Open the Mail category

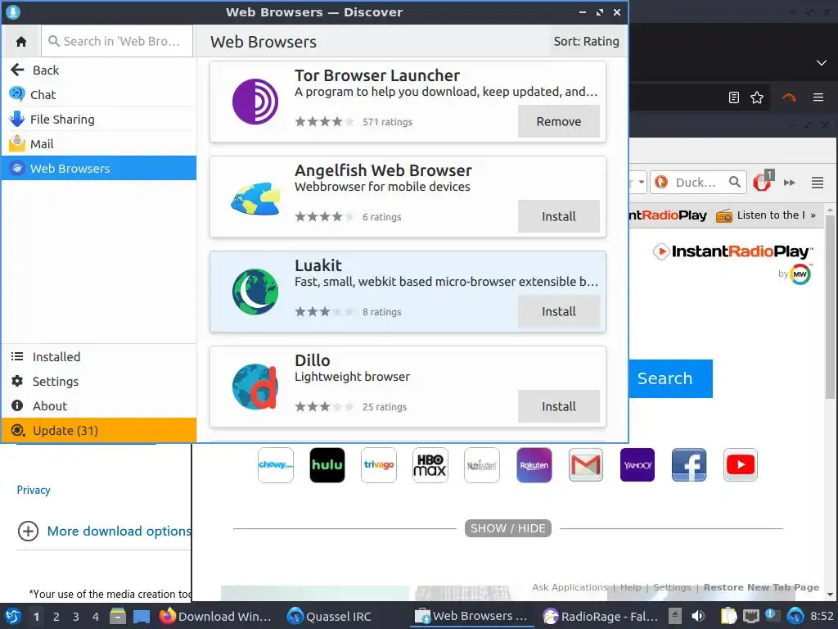click(x=99, y=144)
